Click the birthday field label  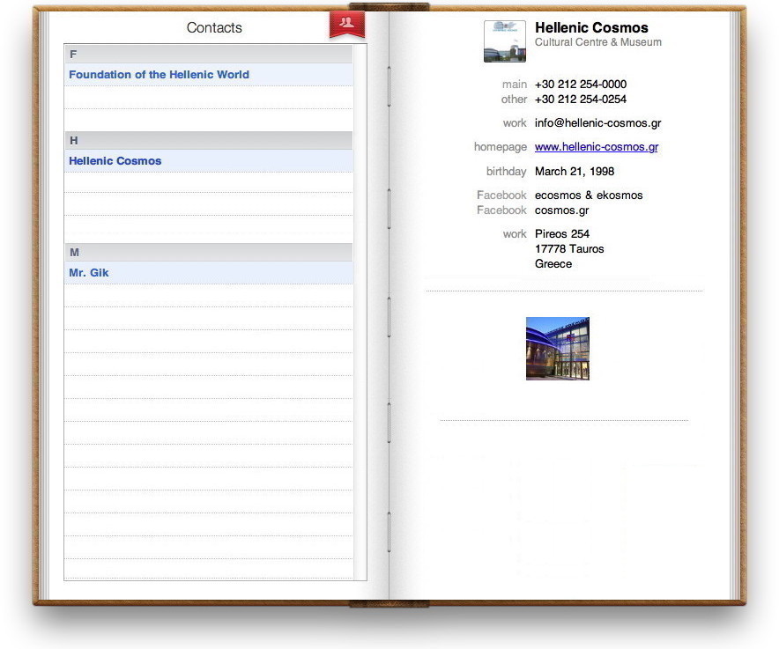tap(506, 172)
